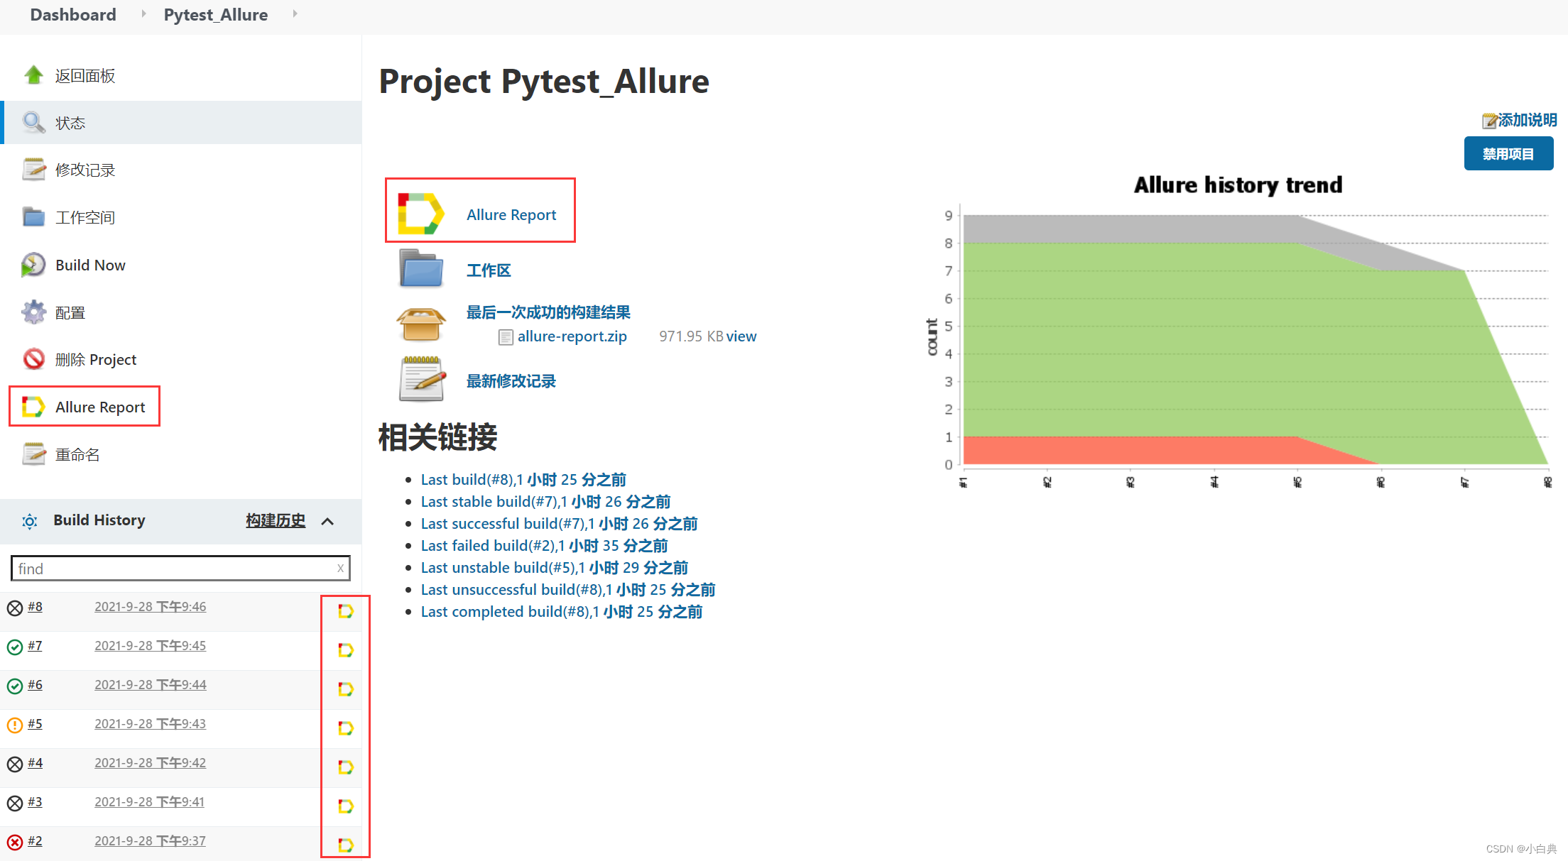Click the Allure icon next to build #2
This screenshot has height=861, width=1568.
(x=346, y=844)
